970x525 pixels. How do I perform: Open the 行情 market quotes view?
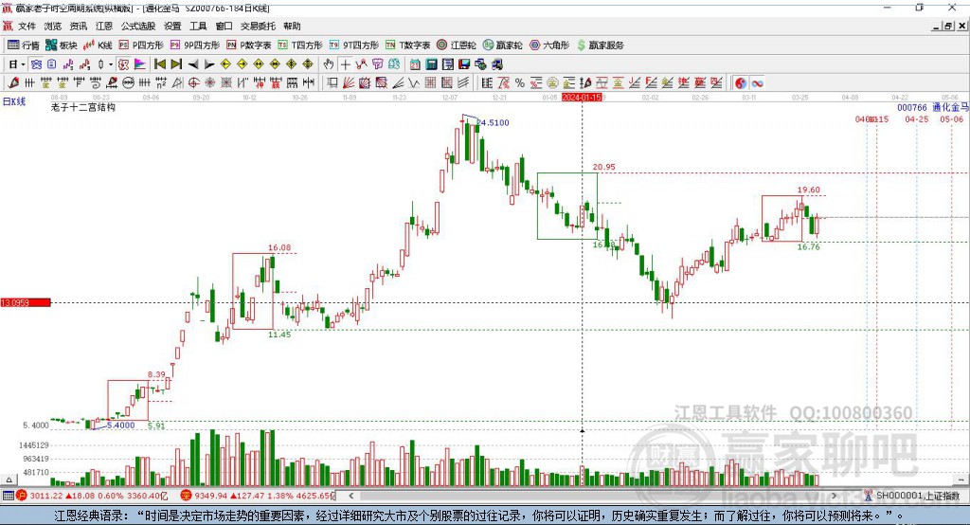point(24,45)
